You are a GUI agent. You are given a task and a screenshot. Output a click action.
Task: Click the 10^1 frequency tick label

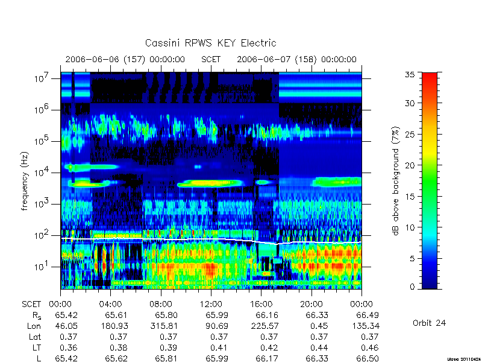coord(42,267)
